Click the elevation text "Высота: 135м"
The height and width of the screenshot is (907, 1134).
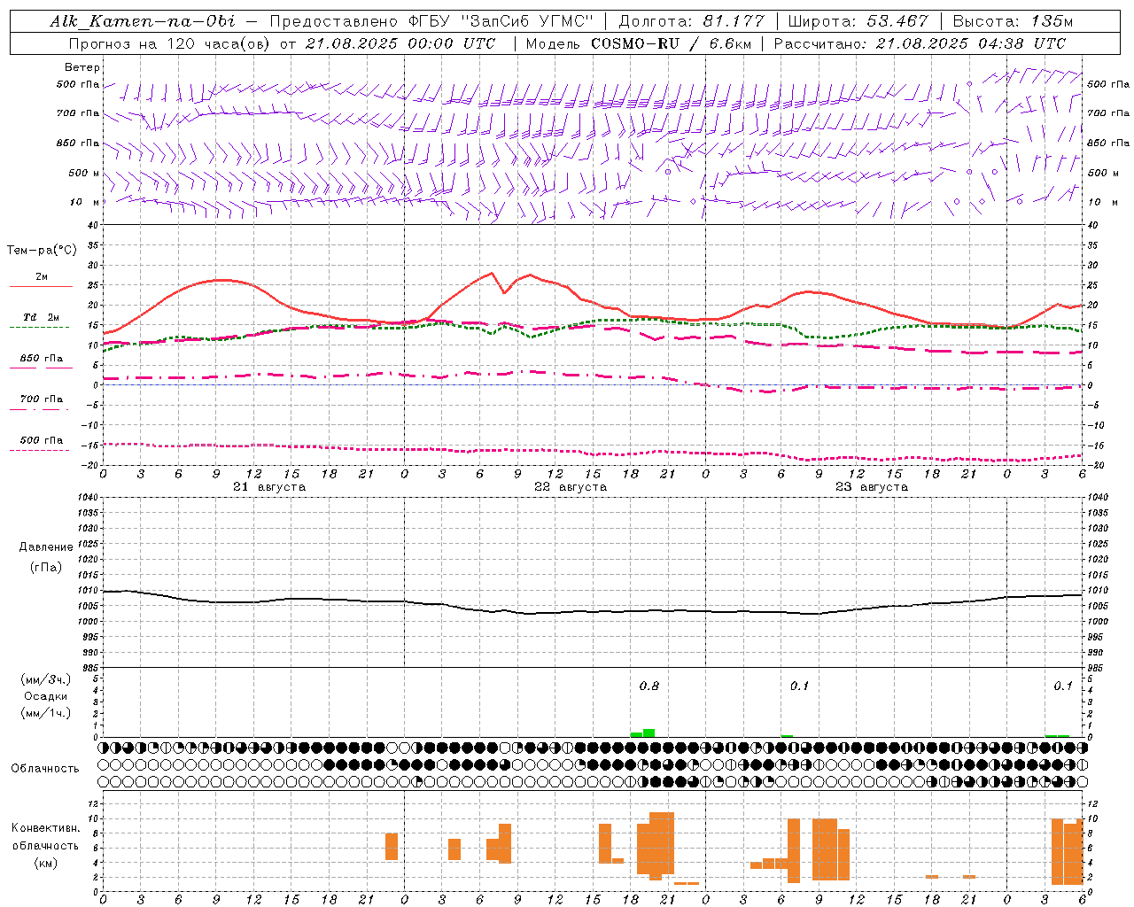pos(1013,21)
